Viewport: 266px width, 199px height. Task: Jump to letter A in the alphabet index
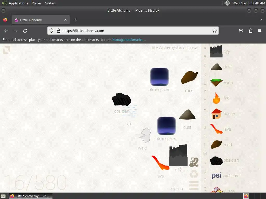coord(205,48)
